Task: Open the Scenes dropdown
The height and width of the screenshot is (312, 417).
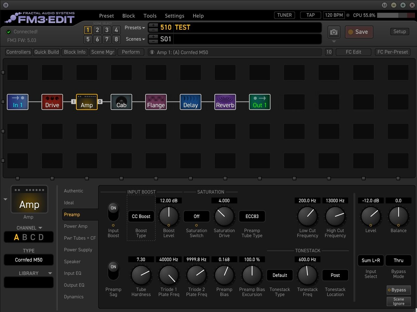Action: point(136,39)
